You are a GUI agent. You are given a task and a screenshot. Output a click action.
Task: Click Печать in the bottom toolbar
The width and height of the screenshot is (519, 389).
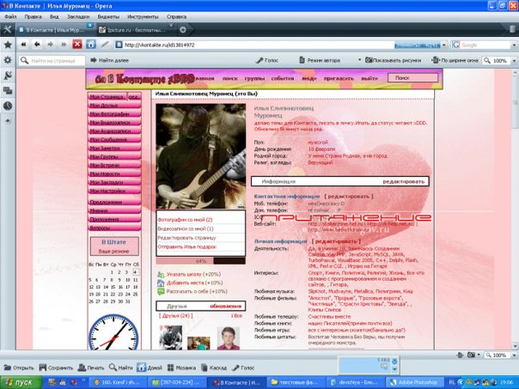point(91,368)
